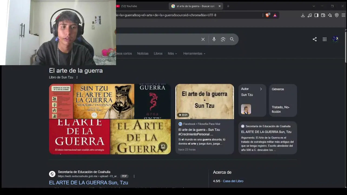Open the Brave Wallet icon
This screenshot has height=195, width=347.
pyautogui.click(x=323, y=15)
